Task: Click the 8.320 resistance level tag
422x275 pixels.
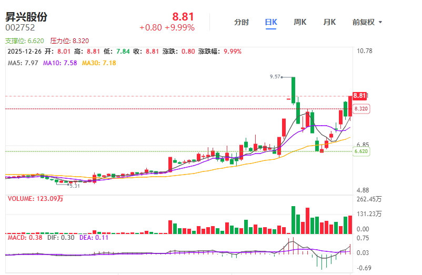Action: [x=361, y=109]
